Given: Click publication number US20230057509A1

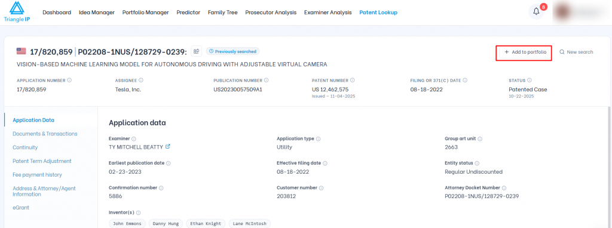Looking at the screenshot, I should click(238, 90).
